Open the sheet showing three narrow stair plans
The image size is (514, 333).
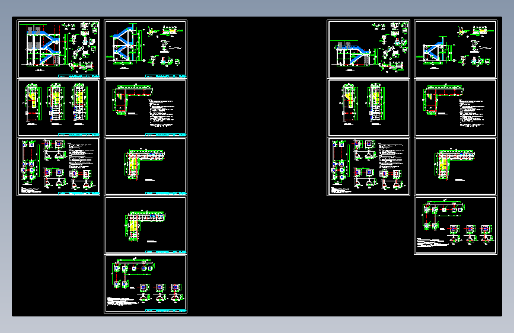[x=58, y=108]
